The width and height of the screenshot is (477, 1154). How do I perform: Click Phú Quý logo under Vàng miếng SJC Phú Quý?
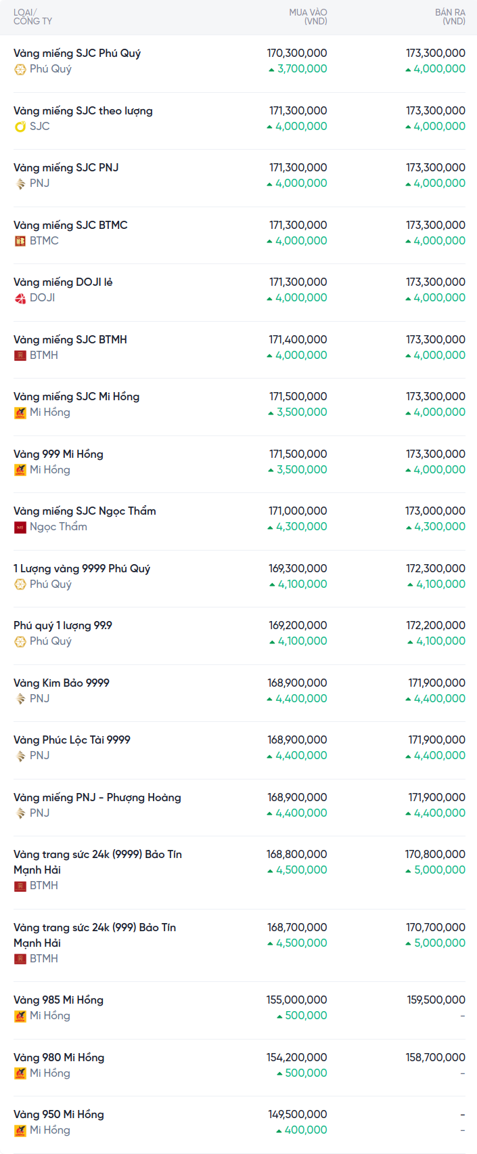pos(20,69)
